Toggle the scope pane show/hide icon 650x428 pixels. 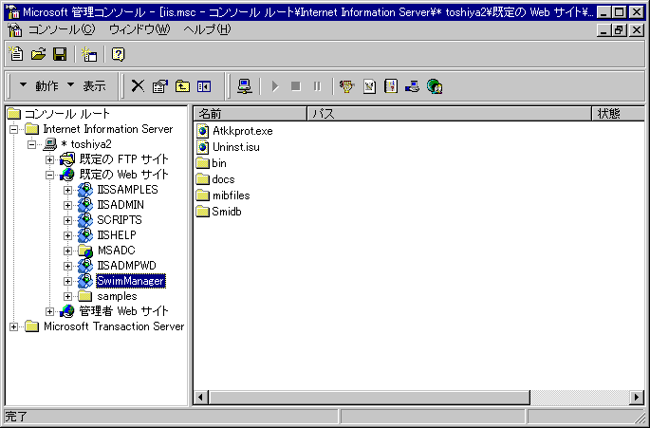(204, 86)
